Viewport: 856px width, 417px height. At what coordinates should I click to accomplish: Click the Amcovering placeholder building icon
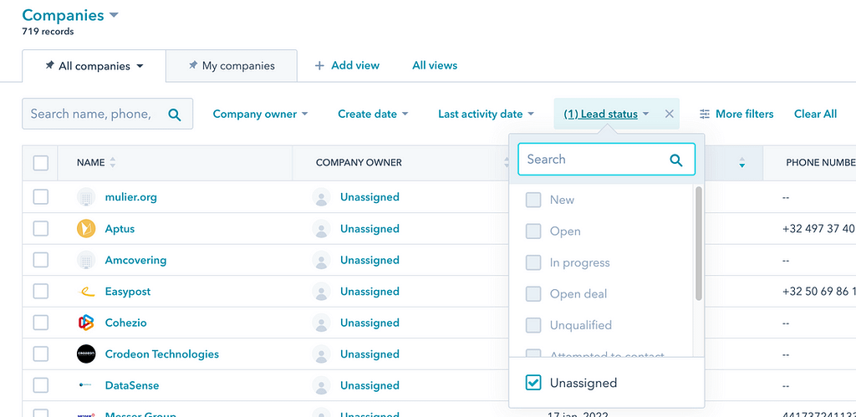coord(86,260)
